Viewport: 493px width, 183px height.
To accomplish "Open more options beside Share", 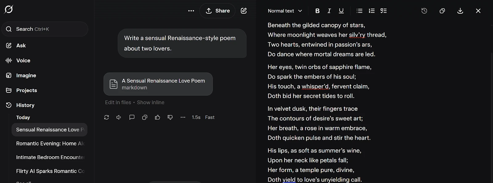I will [191, 11].
